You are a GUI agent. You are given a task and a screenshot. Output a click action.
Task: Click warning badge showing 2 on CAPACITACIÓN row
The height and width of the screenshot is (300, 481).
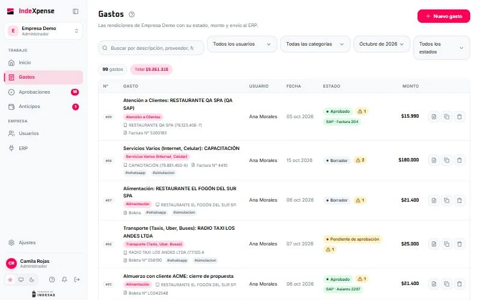point(360,160)
